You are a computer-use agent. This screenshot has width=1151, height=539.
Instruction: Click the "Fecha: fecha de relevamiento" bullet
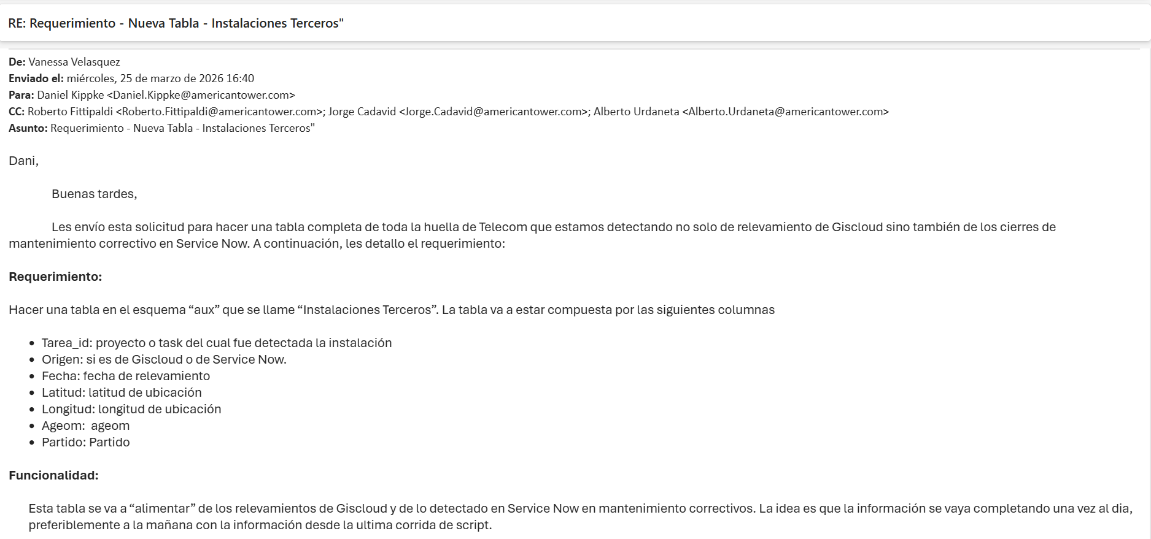point(125,376)
